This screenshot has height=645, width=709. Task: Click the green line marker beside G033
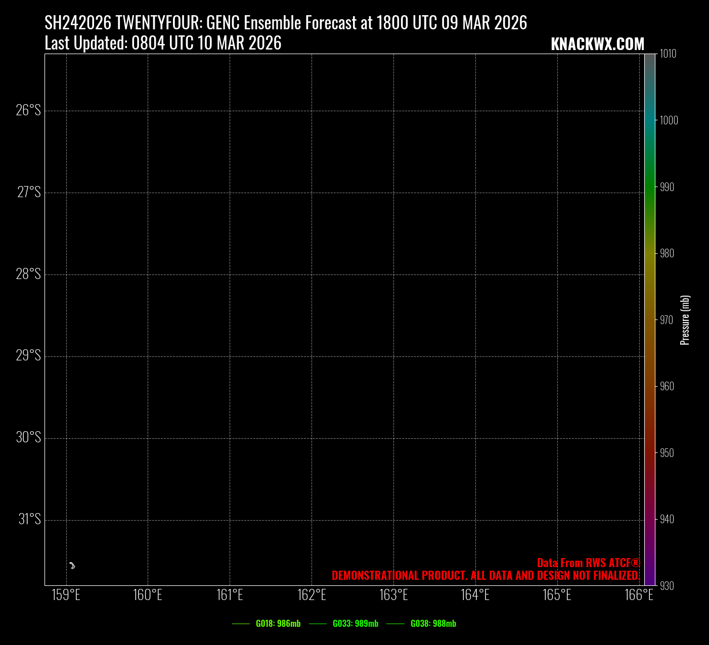318,624
